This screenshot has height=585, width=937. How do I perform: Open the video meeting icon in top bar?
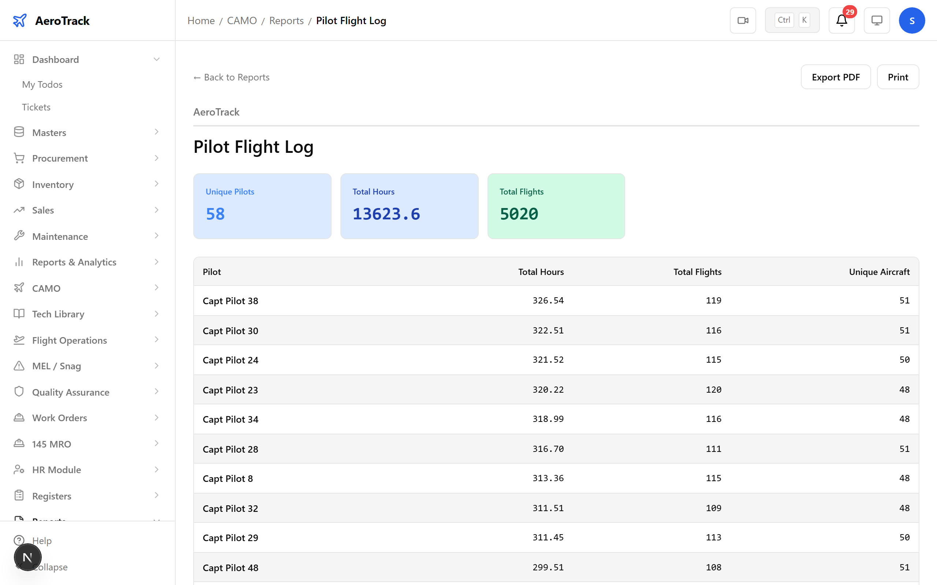coord(742,20)
